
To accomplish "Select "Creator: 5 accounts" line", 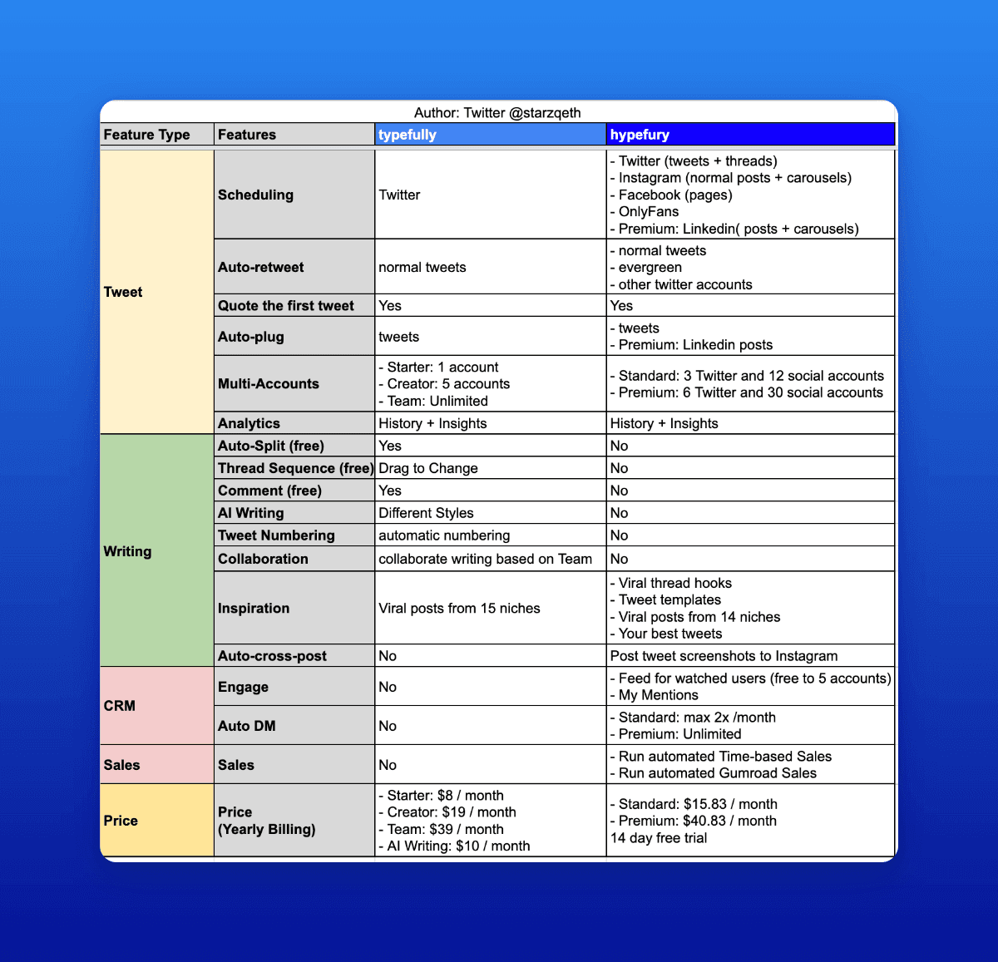I will pos(444,384).
